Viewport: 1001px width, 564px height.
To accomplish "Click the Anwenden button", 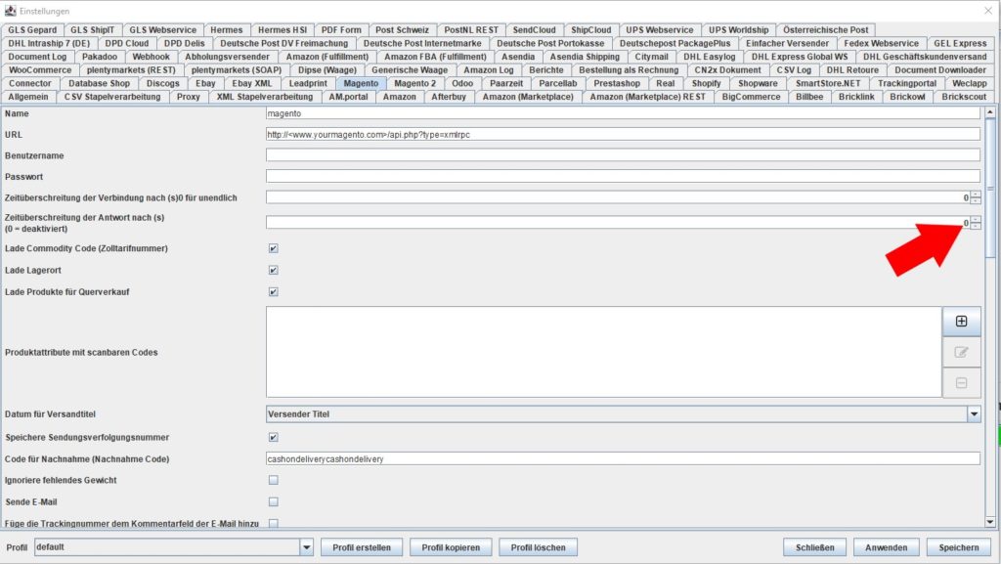I will [886, 547].
